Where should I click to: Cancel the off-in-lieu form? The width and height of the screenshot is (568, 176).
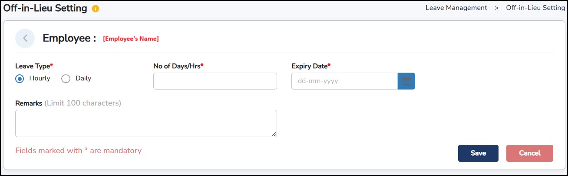[x=529, y=153]
